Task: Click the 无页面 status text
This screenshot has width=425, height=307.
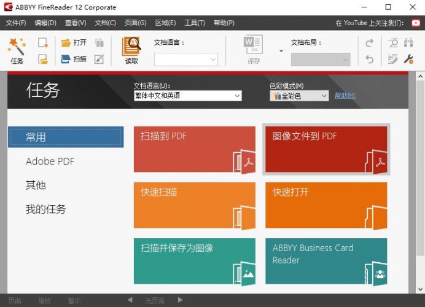Action: click(x=155, y=300)
